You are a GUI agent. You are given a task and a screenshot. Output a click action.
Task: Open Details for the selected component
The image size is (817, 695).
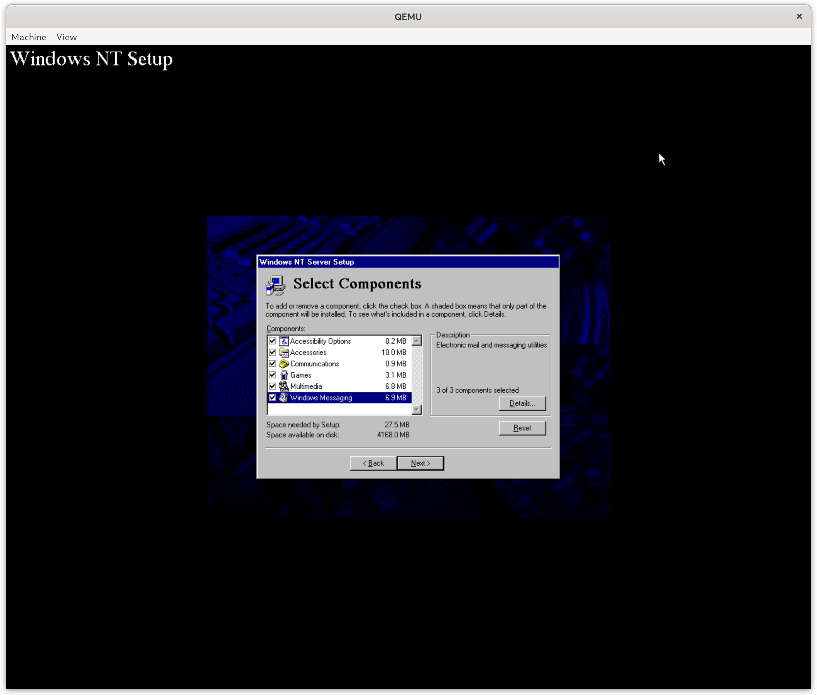point(522,403)
